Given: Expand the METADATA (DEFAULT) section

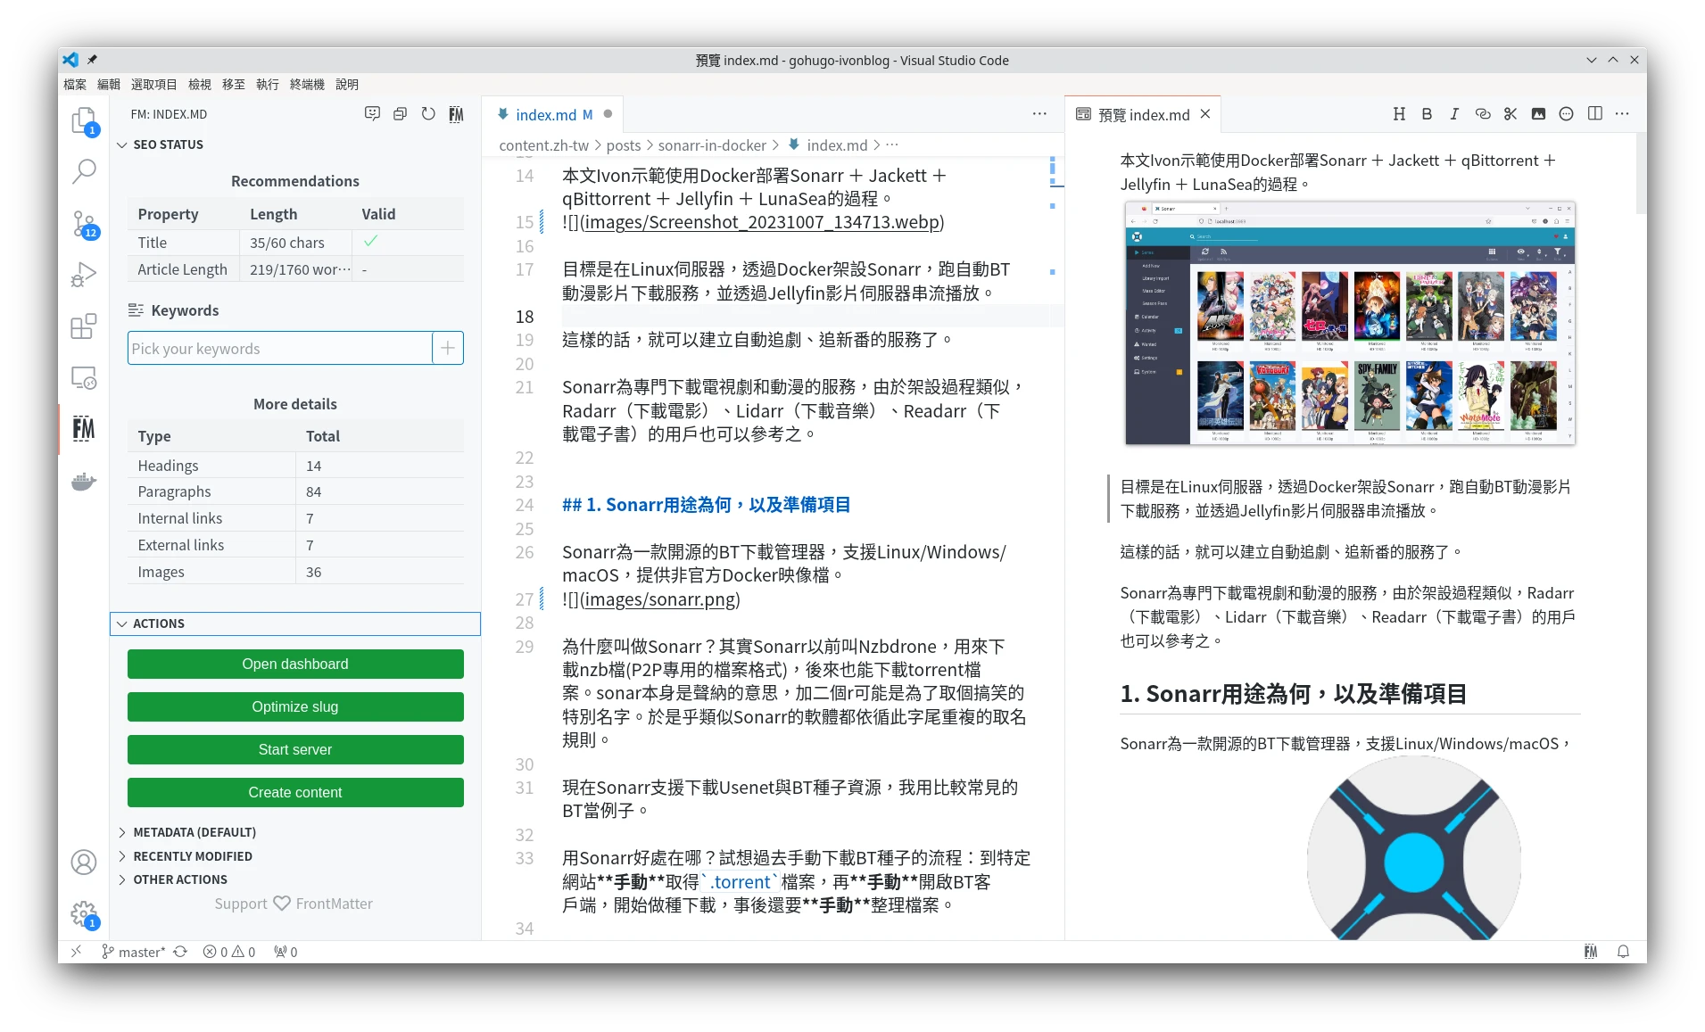Looking at the screenshot, I should (194, 832).
